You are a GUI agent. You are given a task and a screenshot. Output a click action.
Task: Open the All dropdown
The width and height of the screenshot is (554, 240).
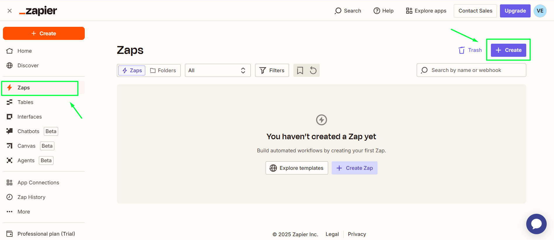[x=218, y=70]
